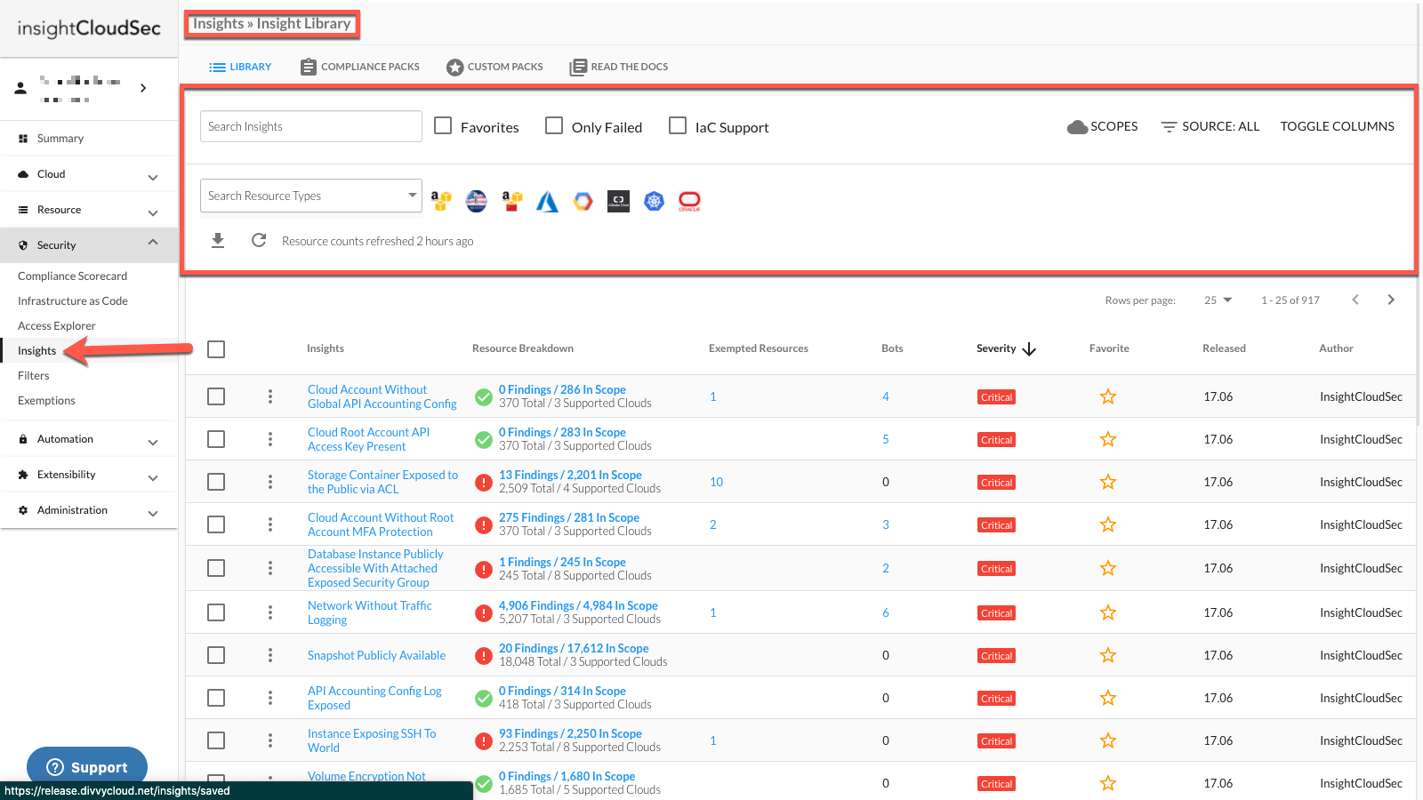Click the green passed status icon for API Accounting Config Log
The image size is (1423, 800).
484,698
